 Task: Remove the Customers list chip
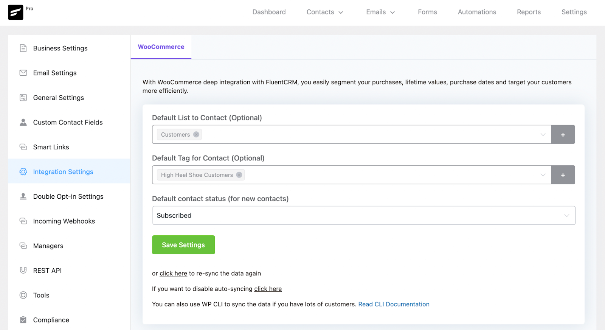(196, 134)
